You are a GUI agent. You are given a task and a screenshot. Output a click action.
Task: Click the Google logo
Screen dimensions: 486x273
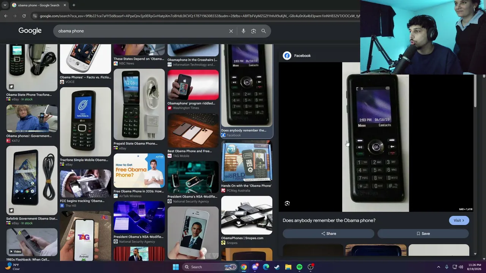click(x=30, y=31)
